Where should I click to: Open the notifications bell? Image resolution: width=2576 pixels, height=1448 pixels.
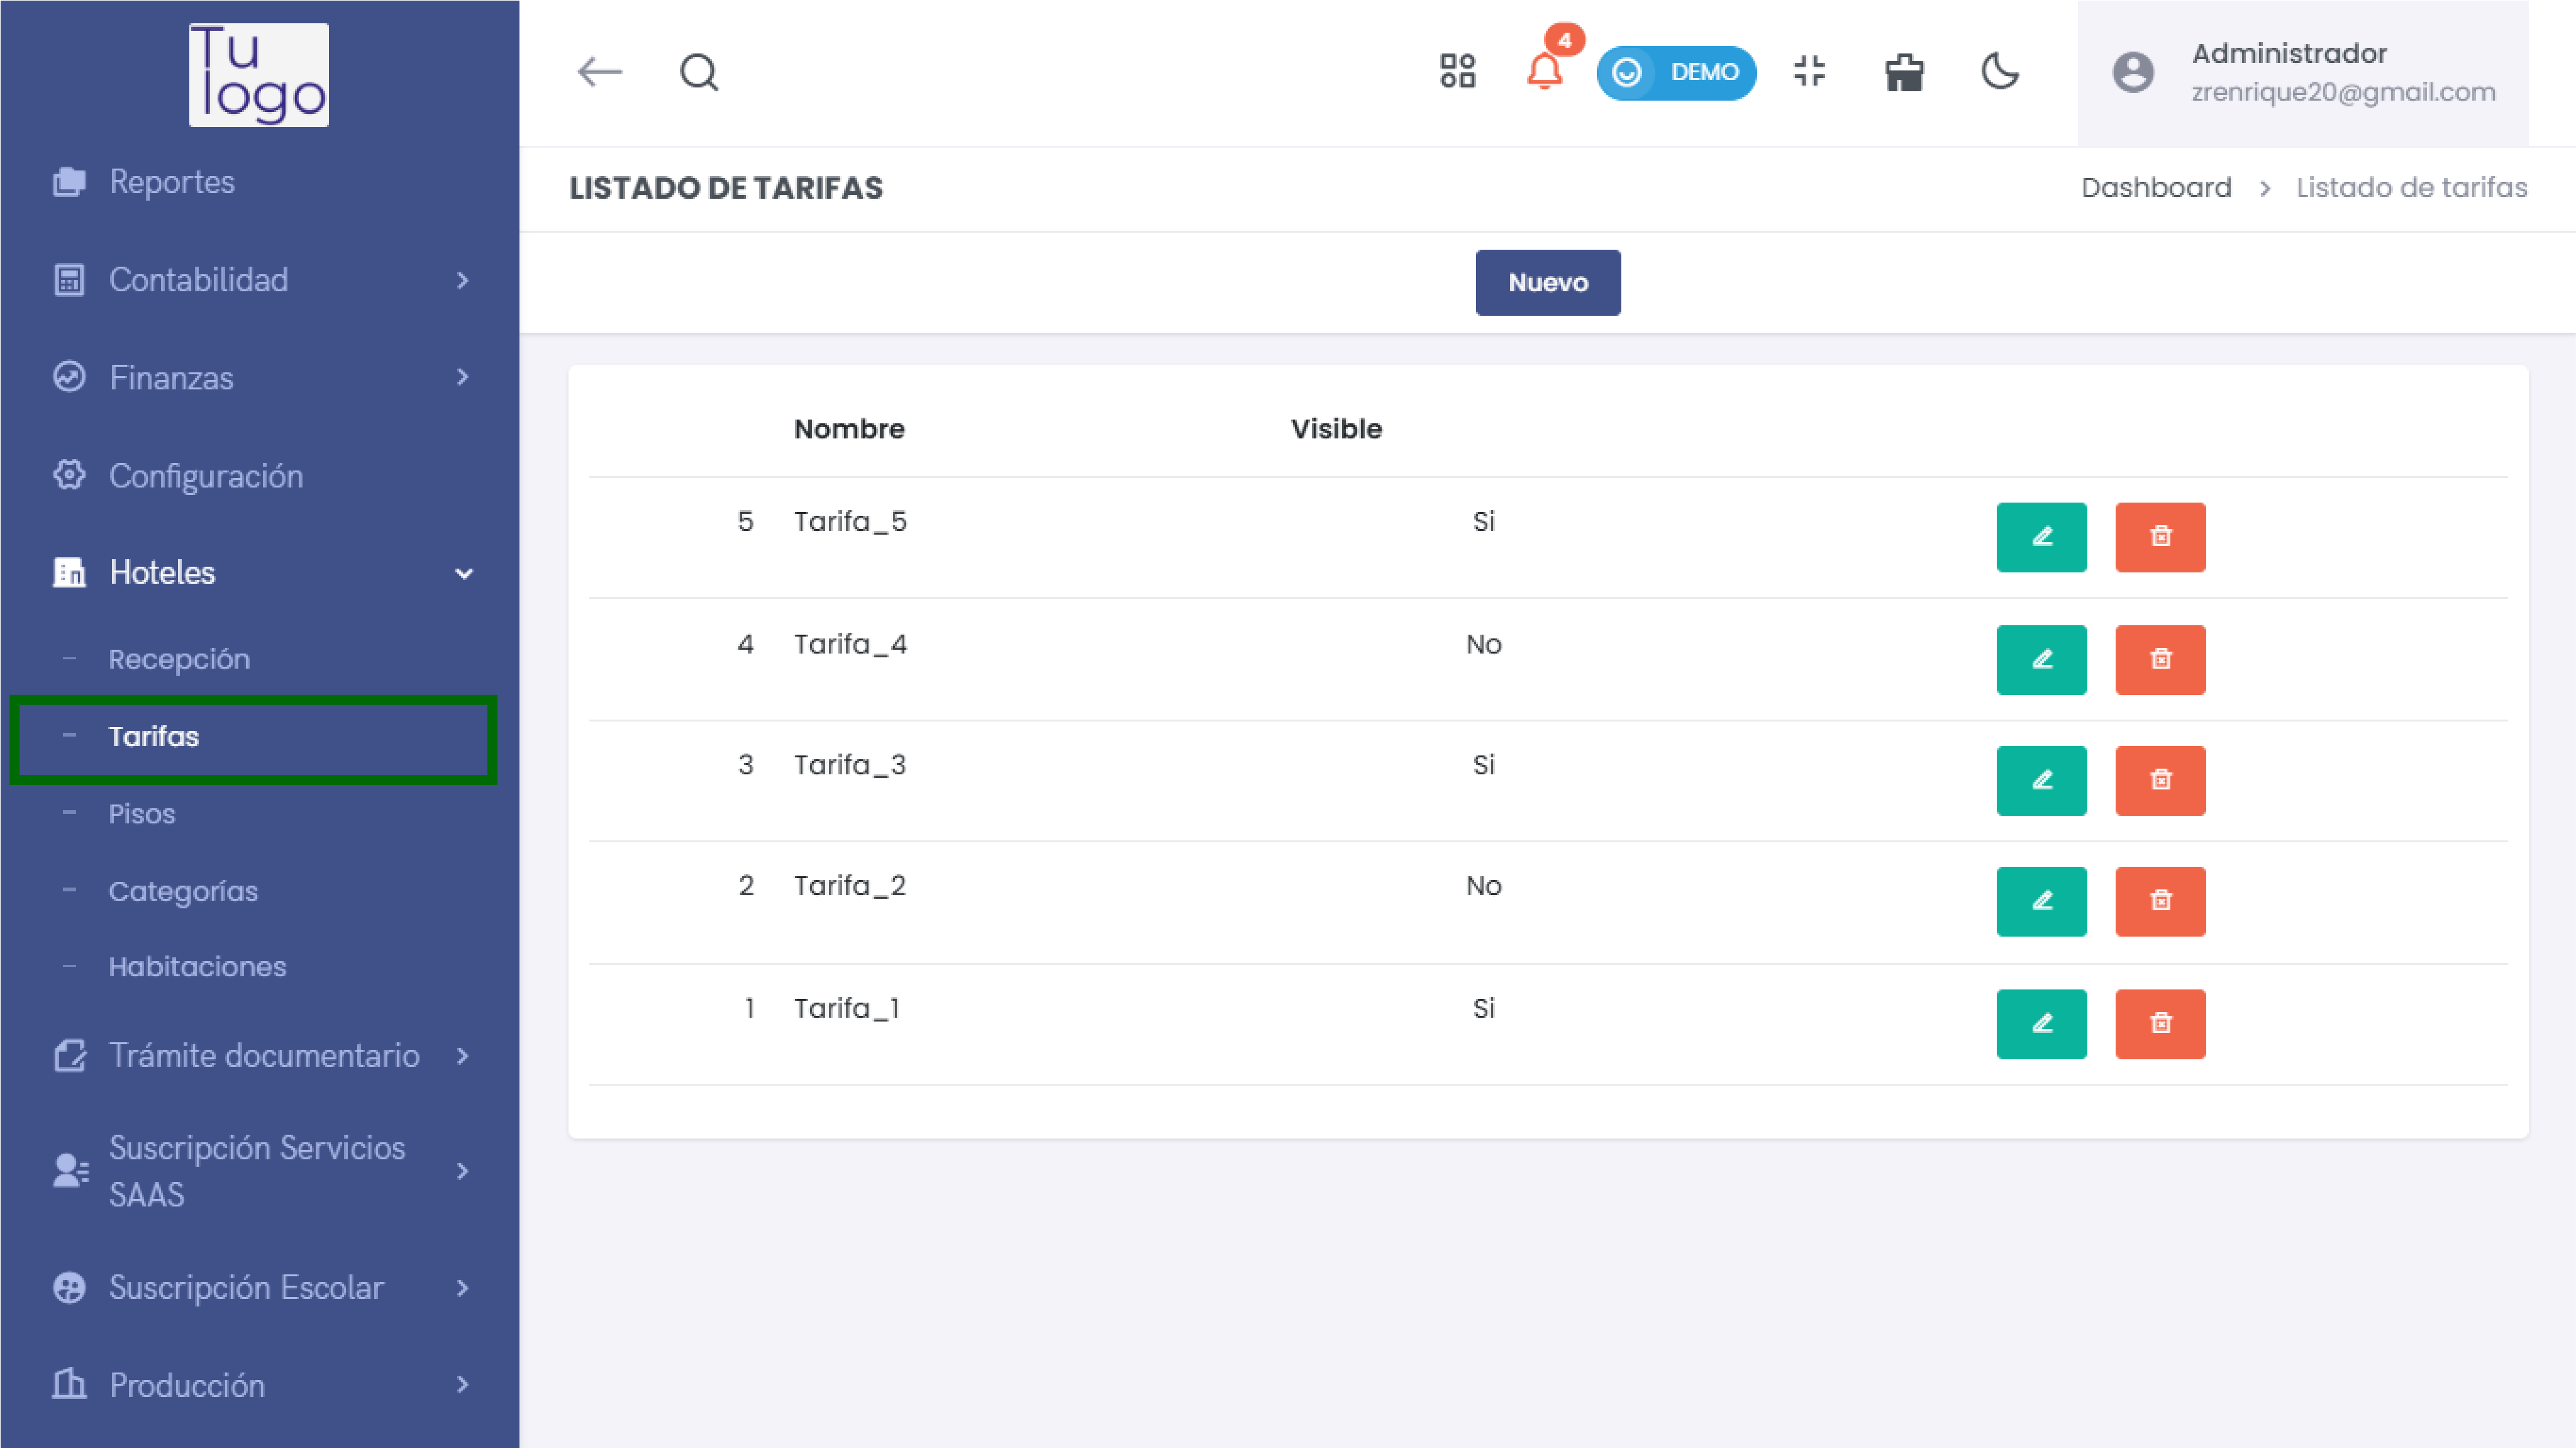coord(1544,72)
